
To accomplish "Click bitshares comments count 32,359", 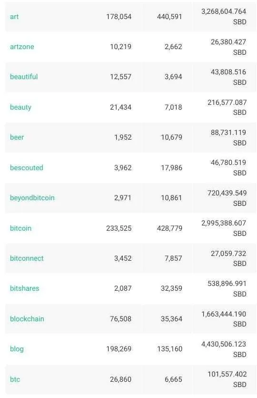I will (x=172, y=288).
